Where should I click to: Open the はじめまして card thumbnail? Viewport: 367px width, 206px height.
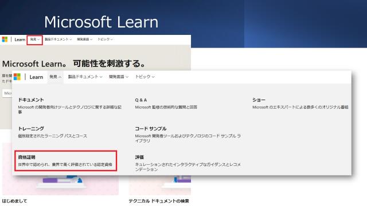coord(60,185)
